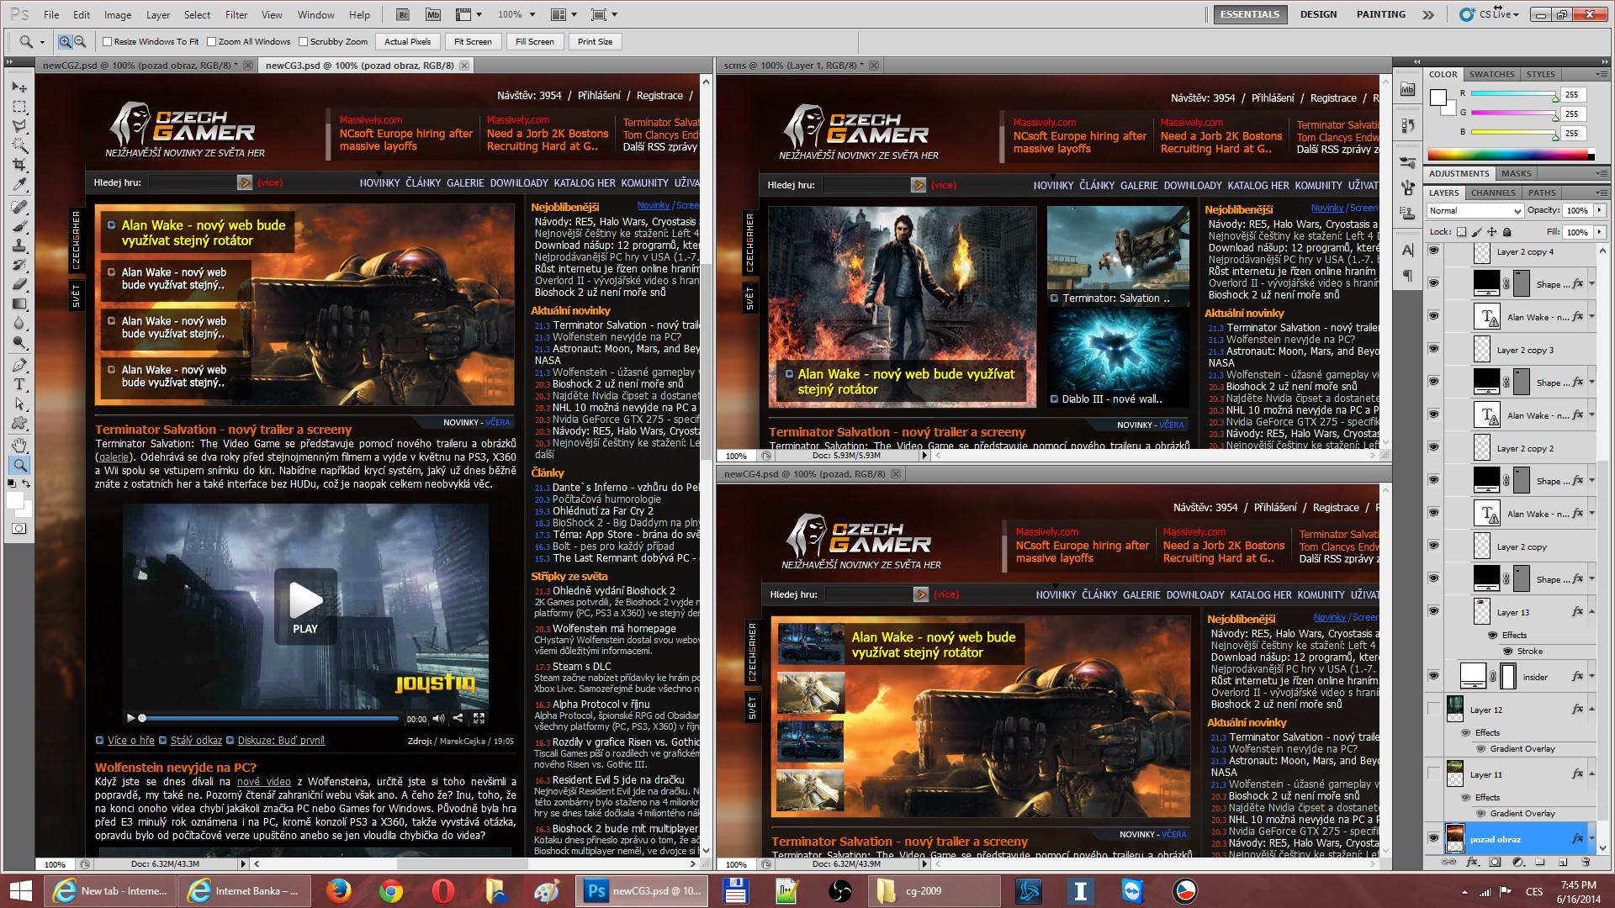The width and height of the screenshot is (1615, 908).
Task: Click the Fill Screen button
Action: coord(534,41)
